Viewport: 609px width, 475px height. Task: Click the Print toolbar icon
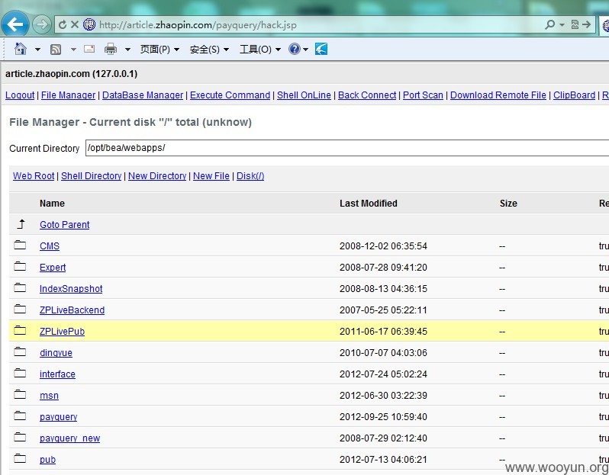(x=111, y=49)
